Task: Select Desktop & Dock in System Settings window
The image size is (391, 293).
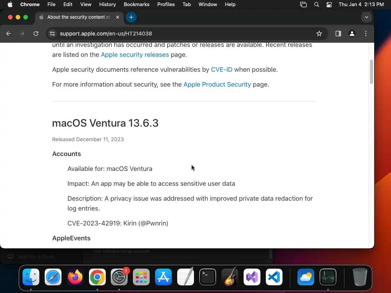Action: coord(31,256)
